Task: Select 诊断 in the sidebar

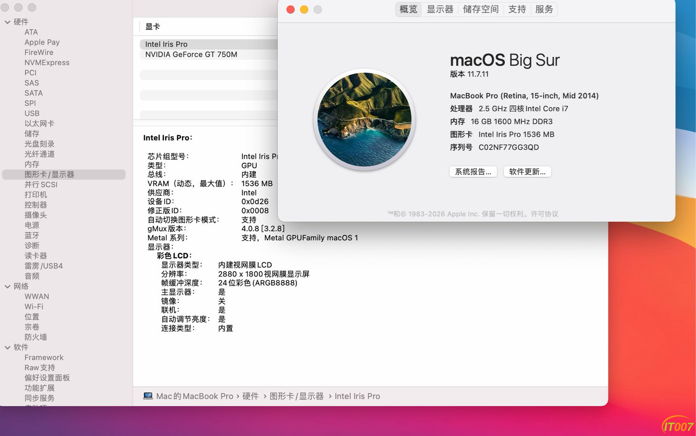Action: click(x=32, y=245)
